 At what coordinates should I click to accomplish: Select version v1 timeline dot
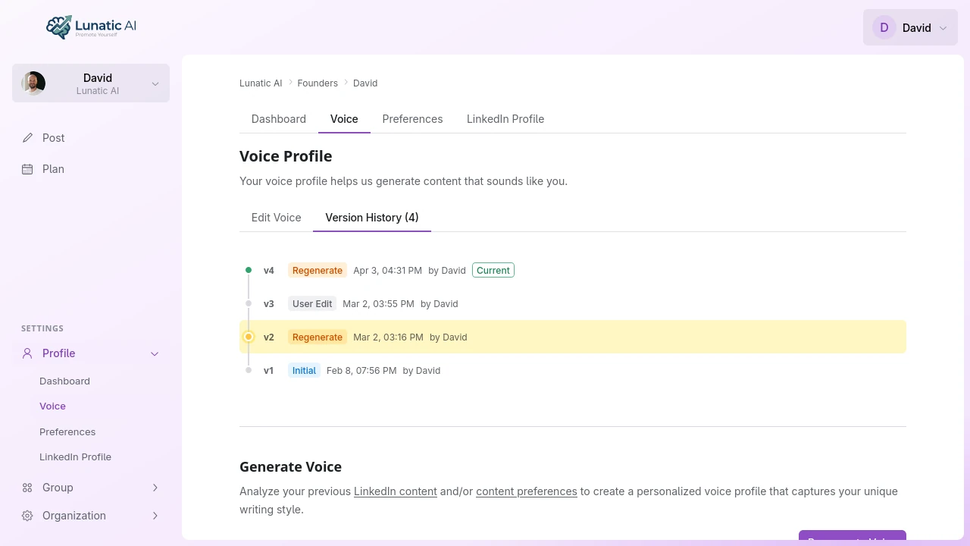249,370
